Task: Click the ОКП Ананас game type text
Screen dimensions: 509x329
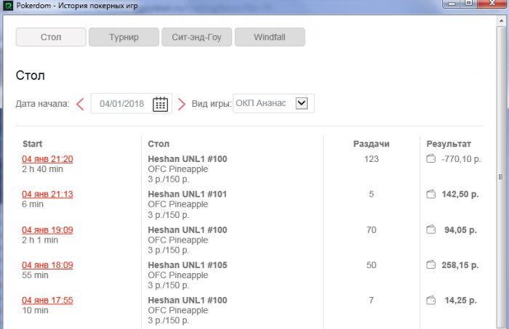Action: tap(260, 103)
